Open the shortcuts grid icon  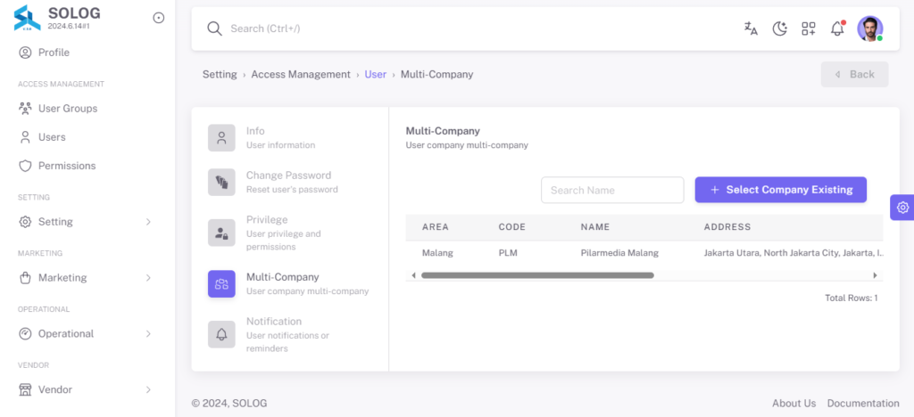(x=809, y=29)
